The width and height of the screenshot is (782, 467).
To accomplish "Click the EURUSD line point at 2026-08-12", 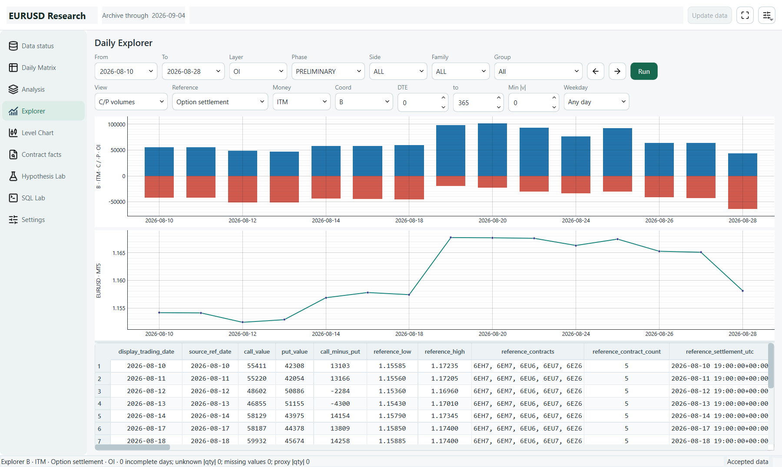I will pos(242,322).
